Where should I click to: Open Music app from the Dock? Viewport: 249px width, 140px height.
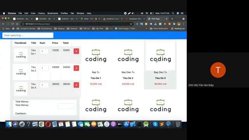107,124
